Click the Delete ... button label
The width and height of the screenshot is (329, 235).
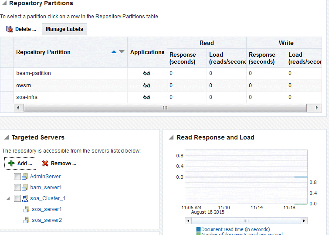pos(26,29)
